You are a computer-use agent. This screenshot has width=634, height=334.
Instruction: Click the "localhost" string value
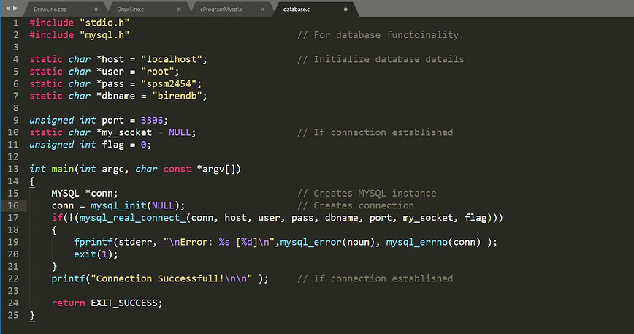(172, 59)
